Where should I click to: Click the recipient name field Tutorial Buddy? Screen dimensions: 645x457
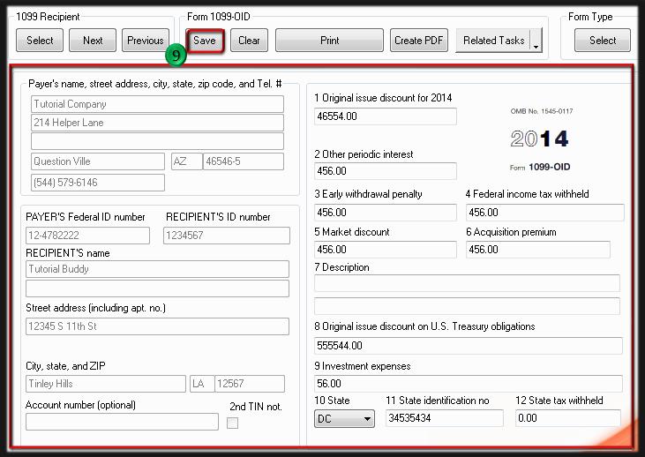pos(157,269)
